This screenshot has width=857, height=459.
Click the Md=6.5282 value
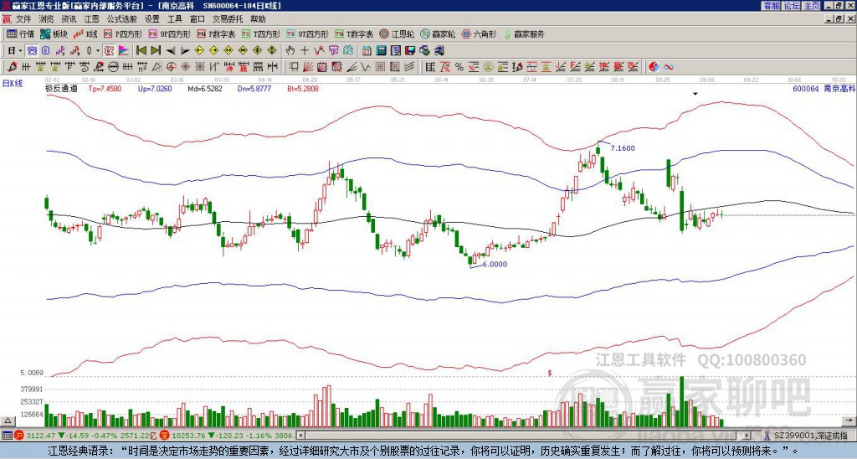coord(205,88)
